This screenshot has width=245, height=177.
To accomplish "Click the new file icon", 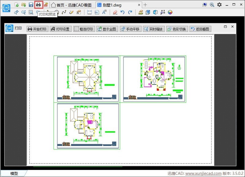I will (17, 5).
